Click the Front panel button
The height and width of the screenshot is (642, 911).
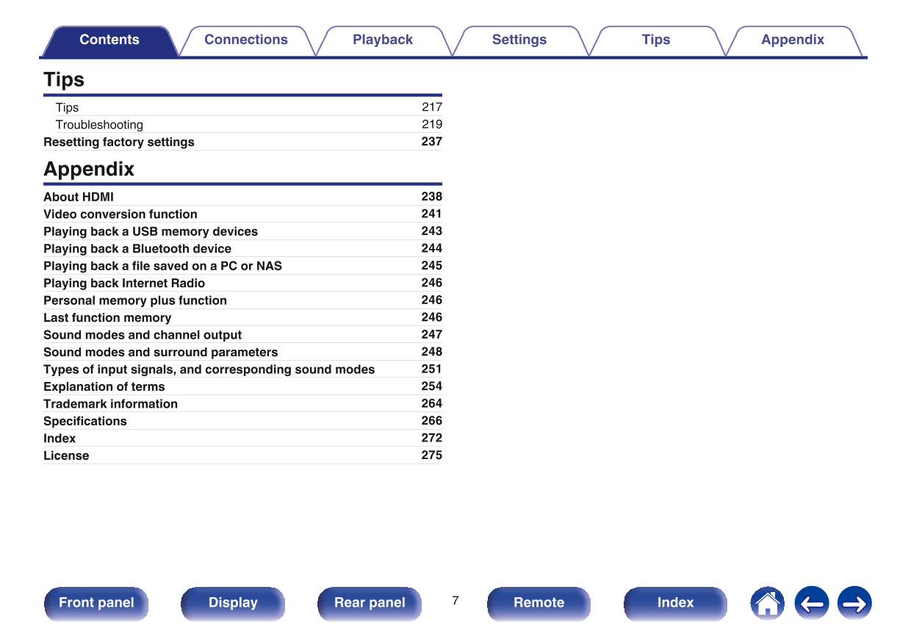pos(96,603)
